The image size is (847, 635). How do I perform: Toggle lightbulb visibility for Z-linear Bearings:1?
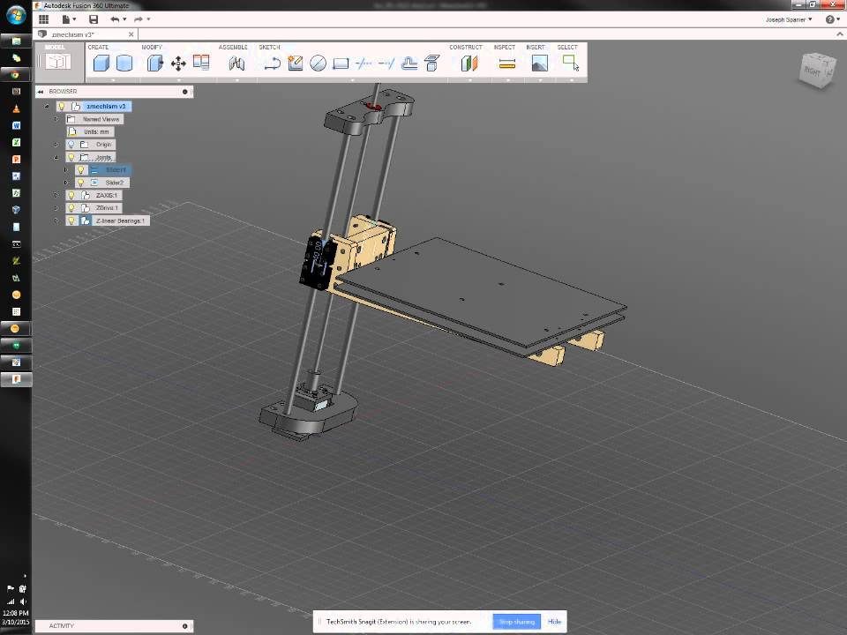[71, 220]
